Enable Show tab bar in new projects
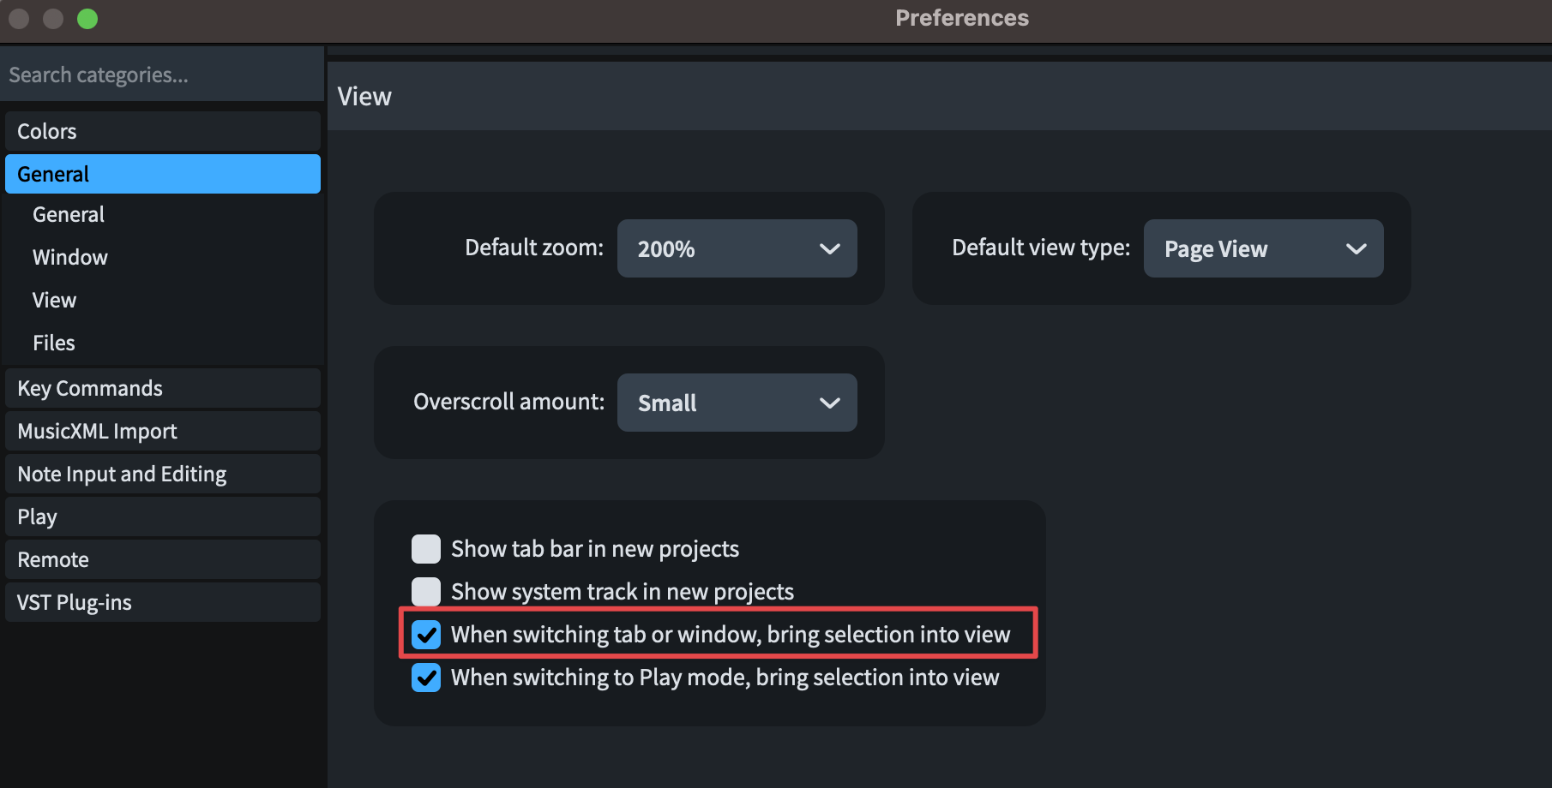Screen dimensions: 1552x788 426,549
